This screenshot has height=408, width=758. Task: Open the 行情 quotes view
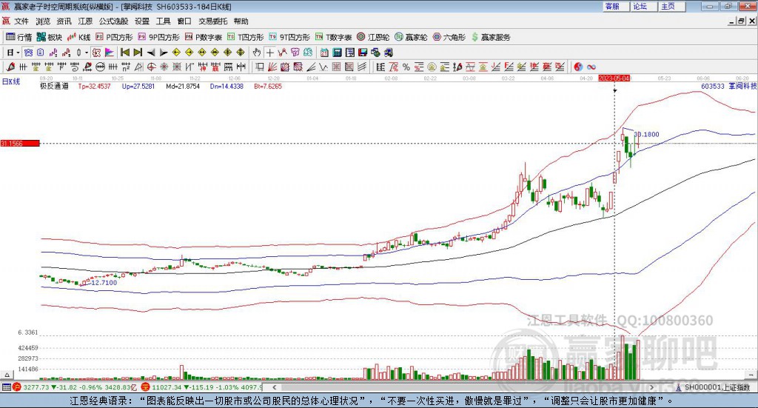[x=19, y=37]
